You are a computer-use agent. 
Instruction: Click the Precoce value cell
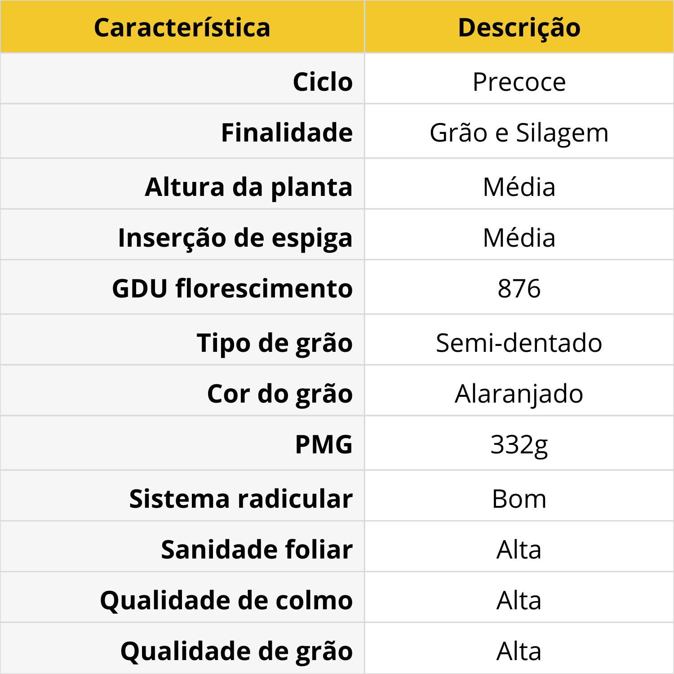coord(519,82)
